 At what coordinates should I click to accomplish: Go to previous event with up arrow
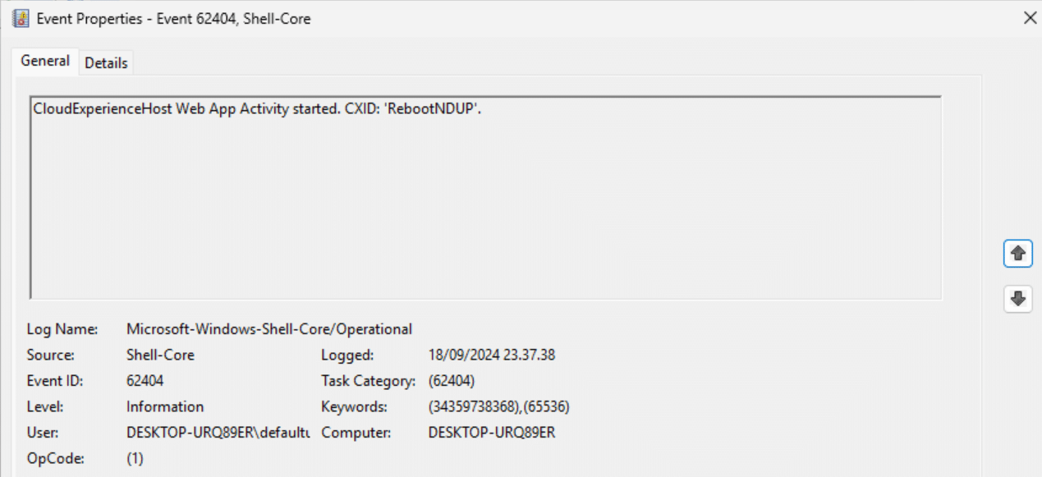[1018, 255]
